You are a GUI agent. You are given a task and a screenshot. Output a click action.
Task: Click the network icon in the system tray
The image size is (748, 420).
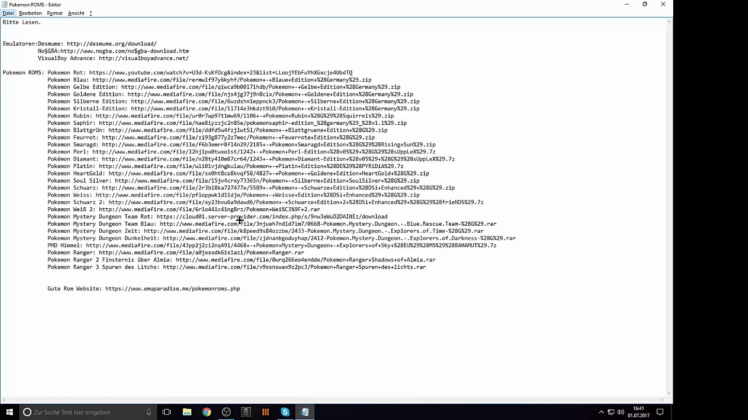pos(611,412)
